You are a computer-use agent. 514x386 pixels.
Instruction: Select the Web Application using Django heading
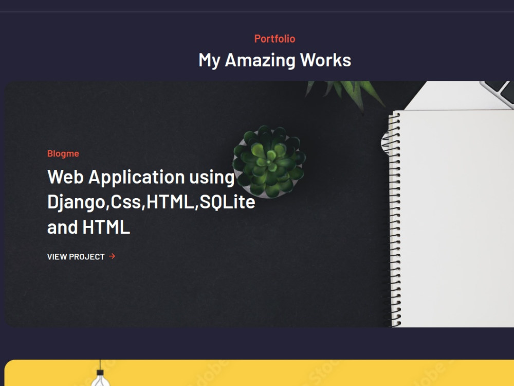151,202
